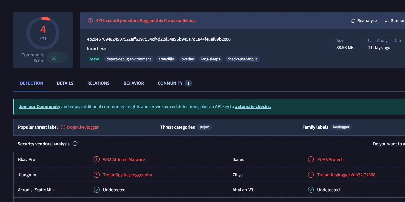Click the Reanalyze button
Screen dimensions: 405x202
pyautogui.click(x=364, y=21)
